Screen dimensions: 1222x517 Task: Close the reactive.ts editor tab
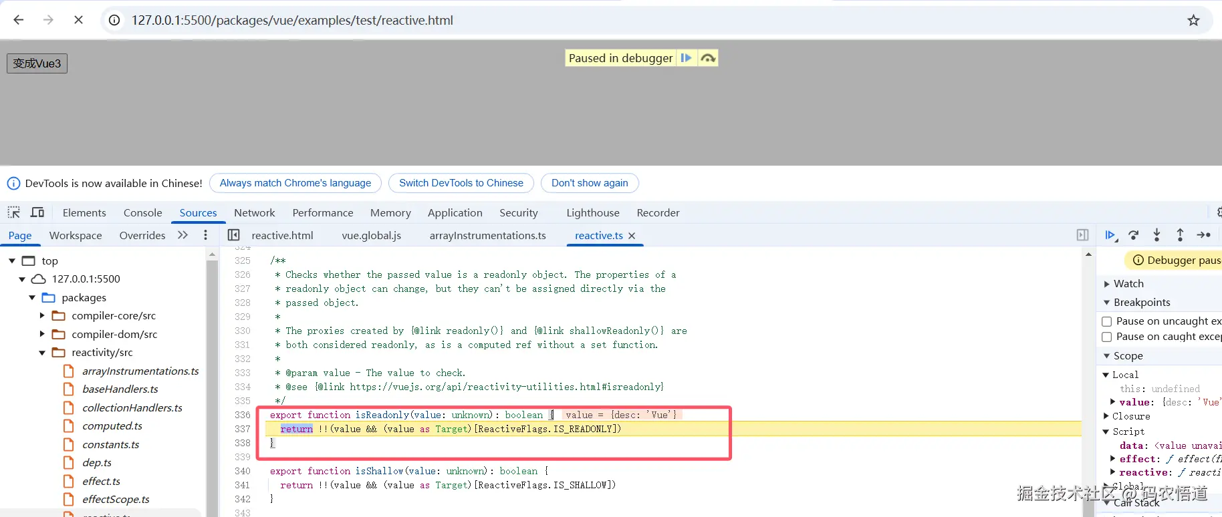click(x=632, y=236)
